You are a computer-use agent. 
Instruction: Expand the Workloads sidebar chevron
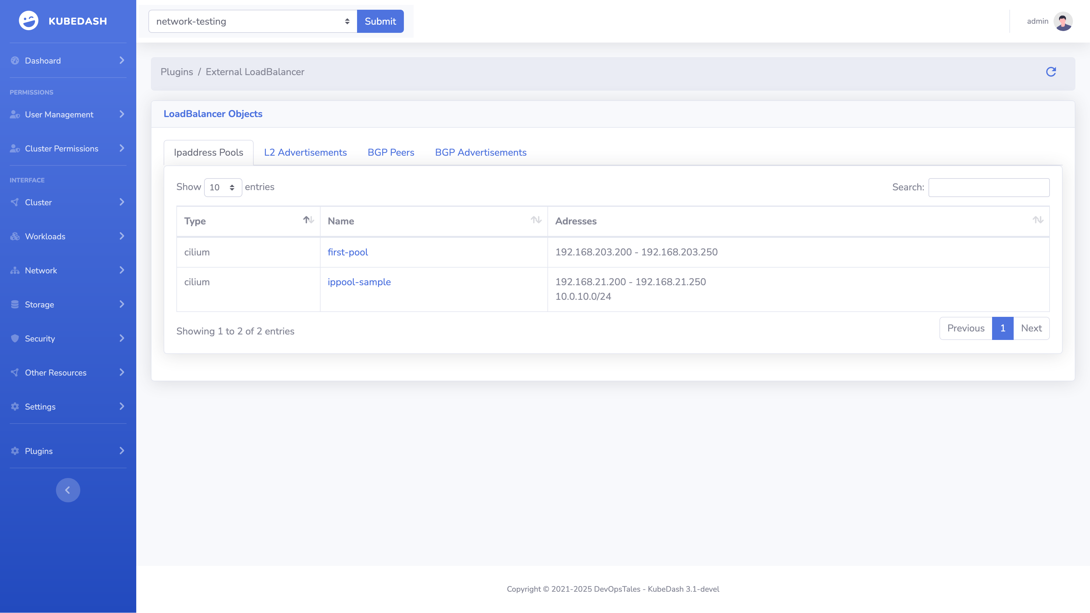pos(122,236)
